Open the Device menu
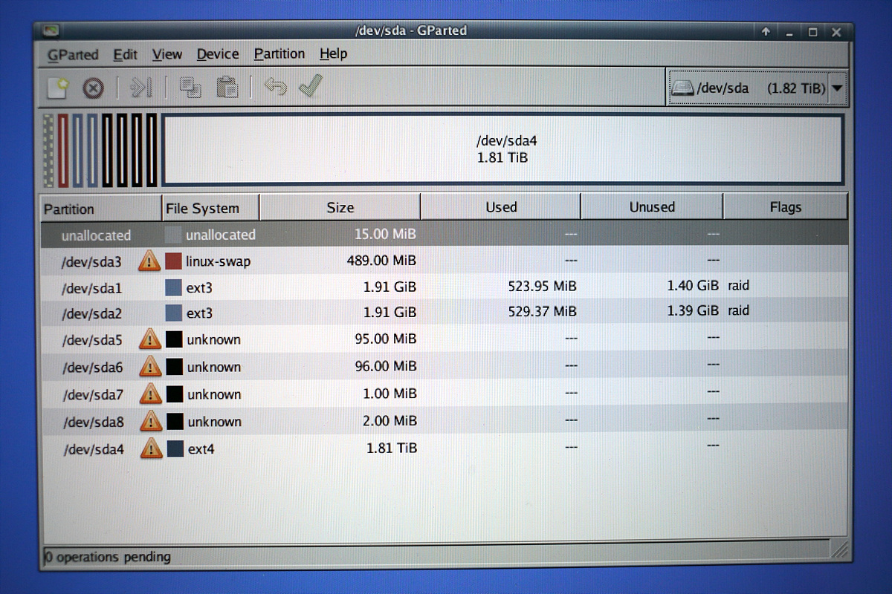The height and width of the screenshot is (594, 892). (217, 54)
